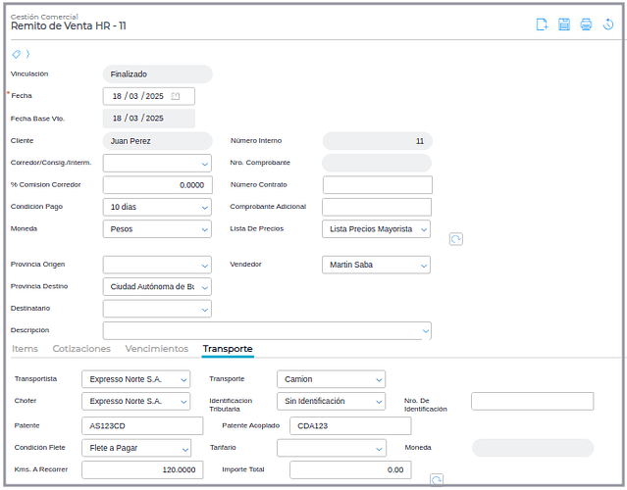Viewport: 627px width, 490px height.
Task: Click refresh icon beside Lista De Precios
Action: 455,239
